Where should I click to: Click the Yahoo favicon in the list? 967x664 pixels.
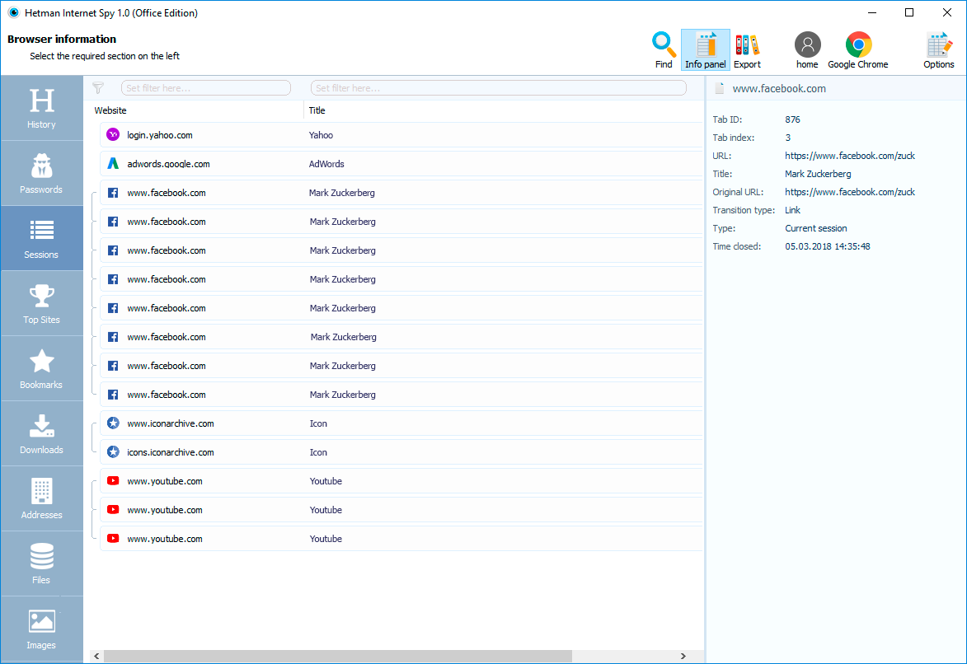click(x=113, y=134)
